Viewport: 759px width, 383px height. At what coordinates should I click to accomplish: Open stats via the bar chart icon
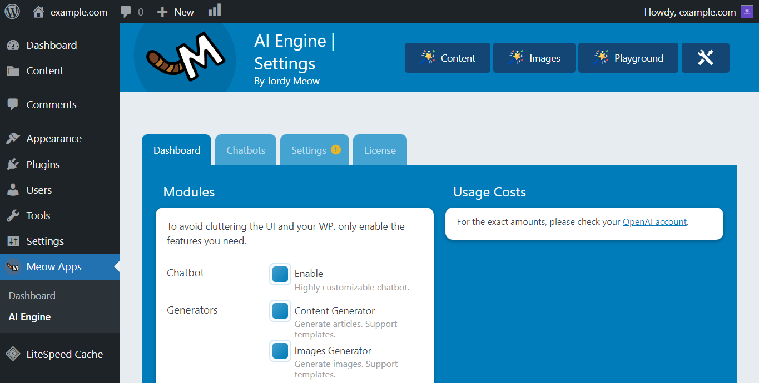(214, 11)
